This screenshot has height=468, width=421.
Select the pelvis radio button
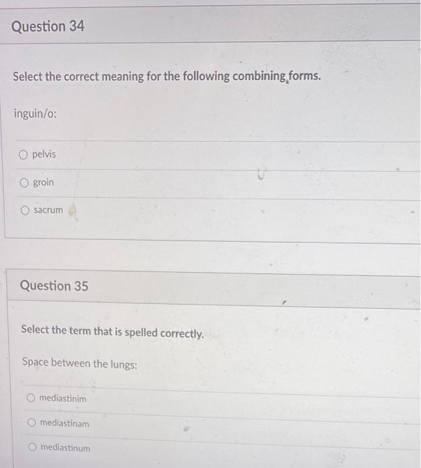pyautogui.click(x=23, y=154)
